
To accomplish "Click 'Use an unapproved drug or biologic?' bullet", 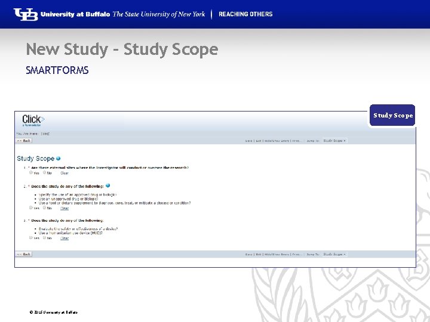I will point(68,199).
